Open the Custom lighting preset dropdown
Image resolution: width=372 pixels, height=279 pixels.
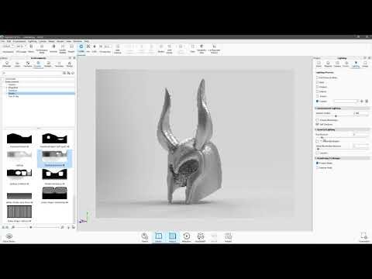346,102
